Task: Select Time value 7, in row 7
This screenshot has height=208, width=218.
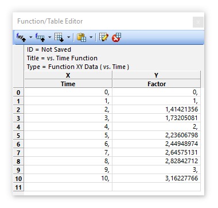Action: [68, 152]
